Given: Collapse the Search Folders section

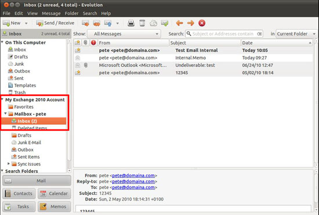Looking at the screenshot, I should [2, 171].
